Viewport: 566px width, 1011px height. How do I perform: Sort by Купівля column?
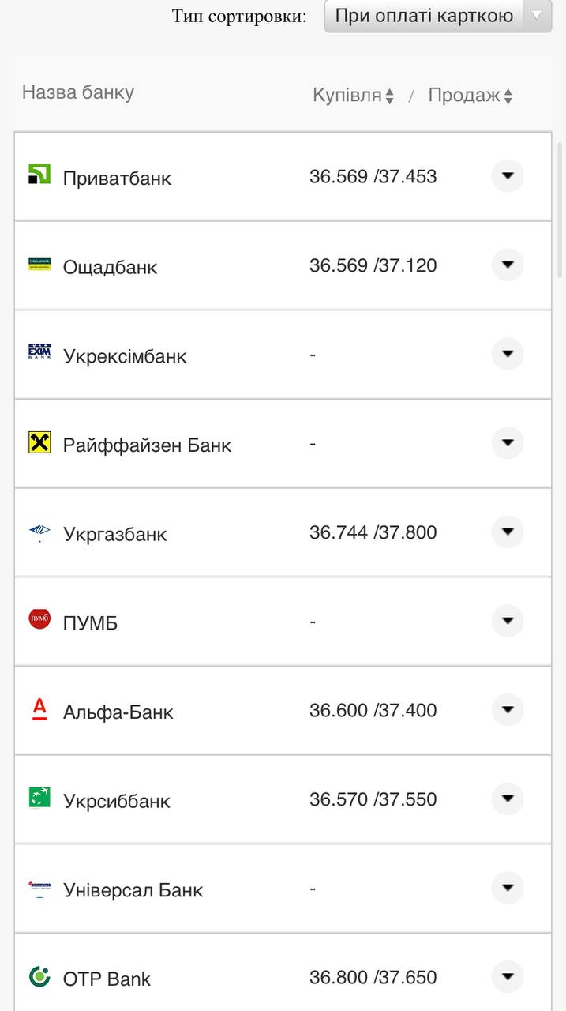point(353,96)
